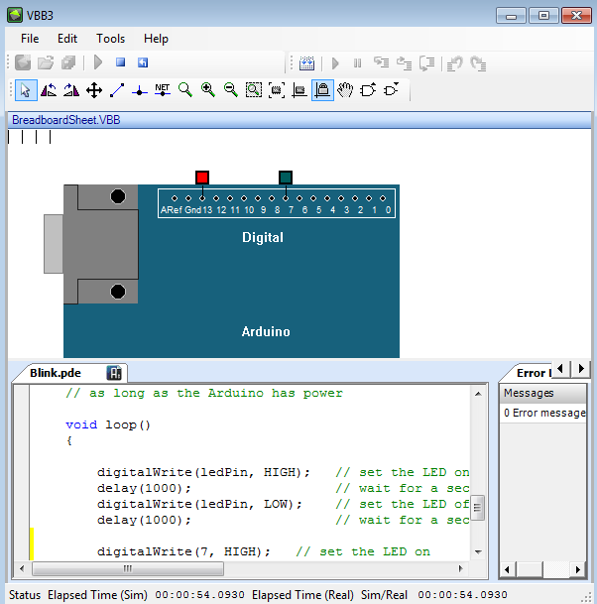
Task: Open the File menu
Action: tap(30, 39)
